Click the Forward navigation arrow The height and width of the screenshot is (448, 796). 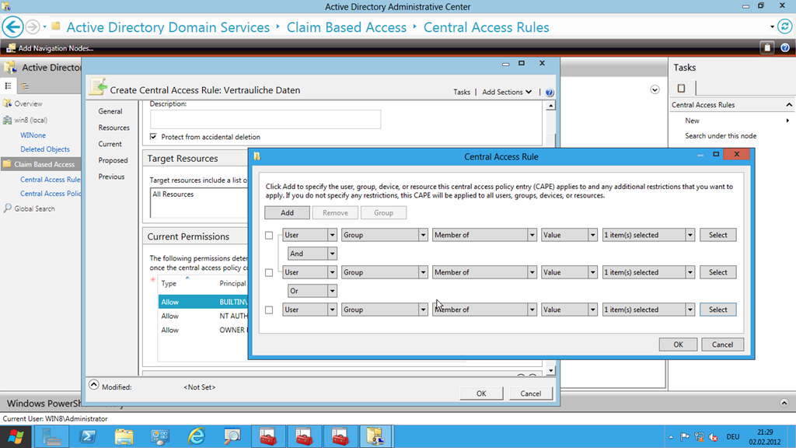coord(33,27)
